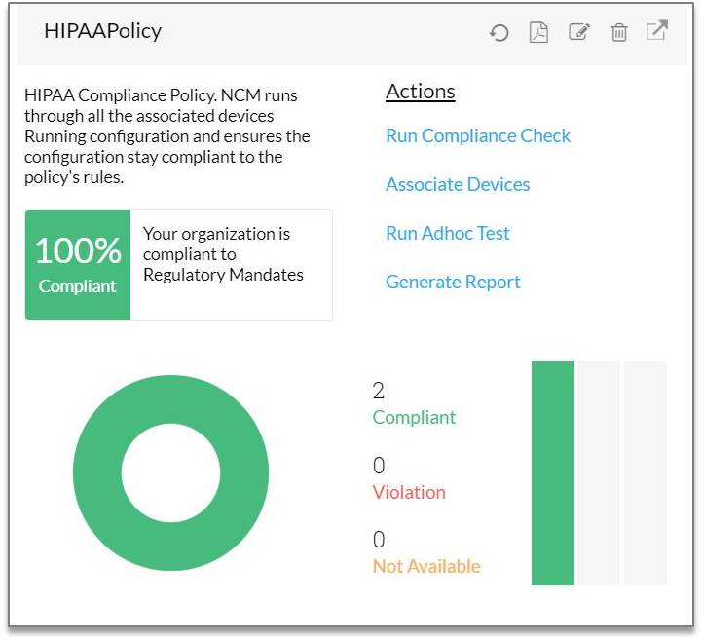
Task: Click Generate Report link
Action: click(453, 283)
